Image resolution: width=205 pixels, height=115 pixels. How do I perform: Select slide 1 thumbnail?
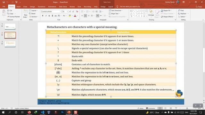pyautogui.click(x=10, y=27)
